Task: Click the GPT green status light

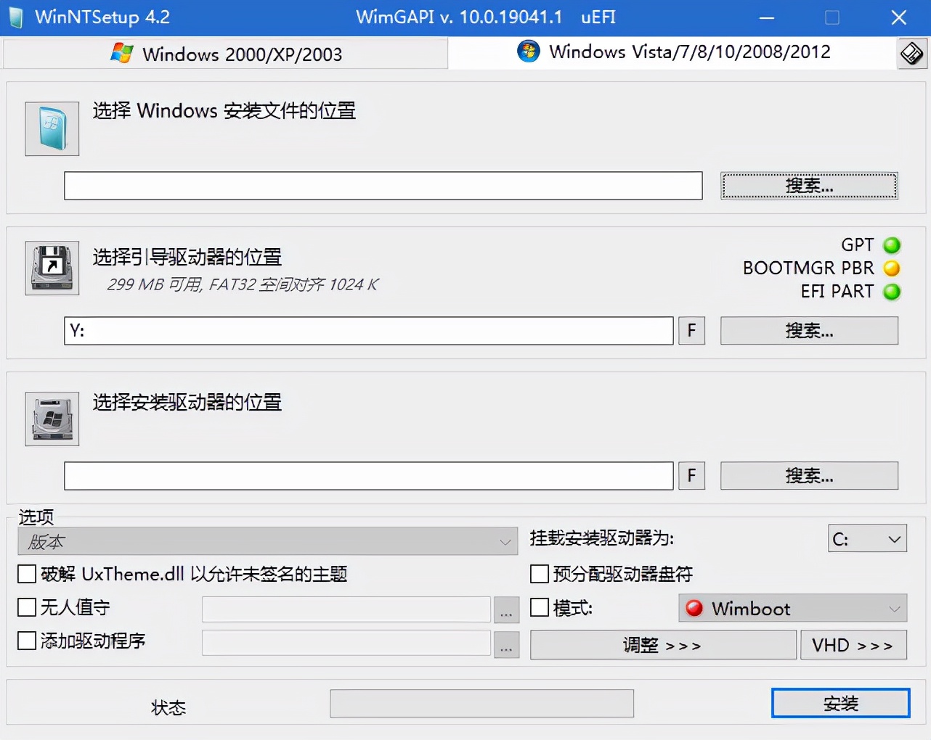Action: point(892,245)
